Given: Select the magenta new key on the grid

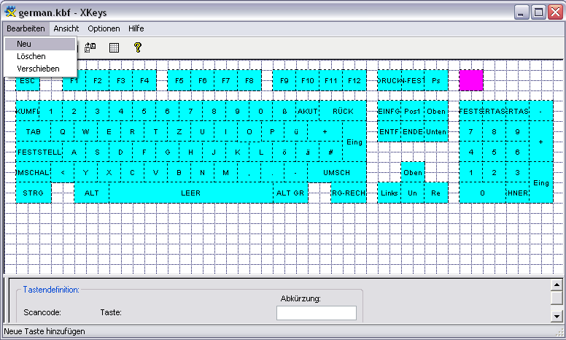Looking at the screenshot, I should (470, 80).
